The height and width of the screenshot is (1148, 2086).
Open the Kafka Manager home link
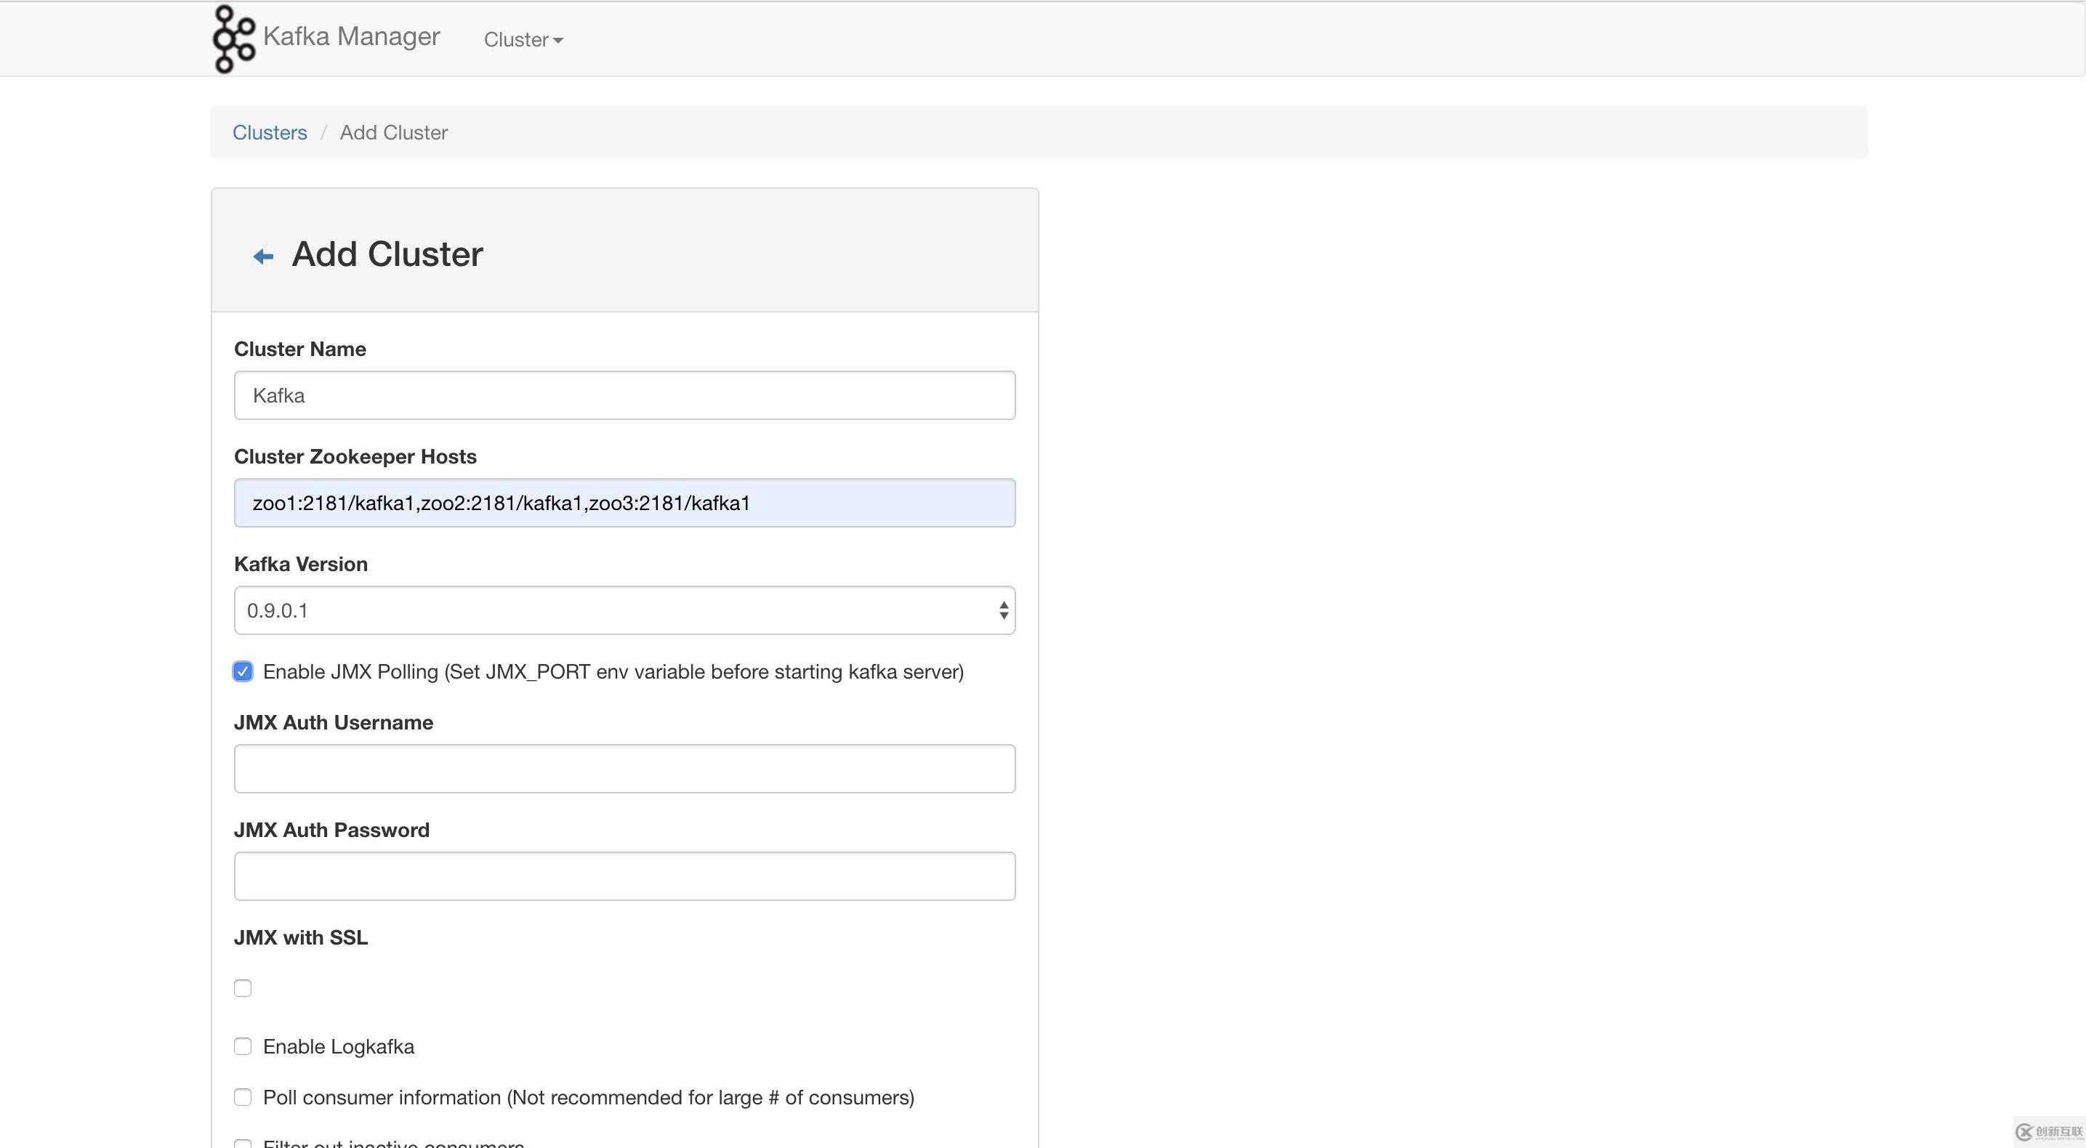(x=352, y=36)
